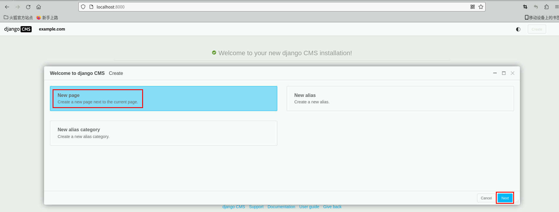Screen dimensions: 559x212
Task: Open the browser home page
Action: point(38,7)
